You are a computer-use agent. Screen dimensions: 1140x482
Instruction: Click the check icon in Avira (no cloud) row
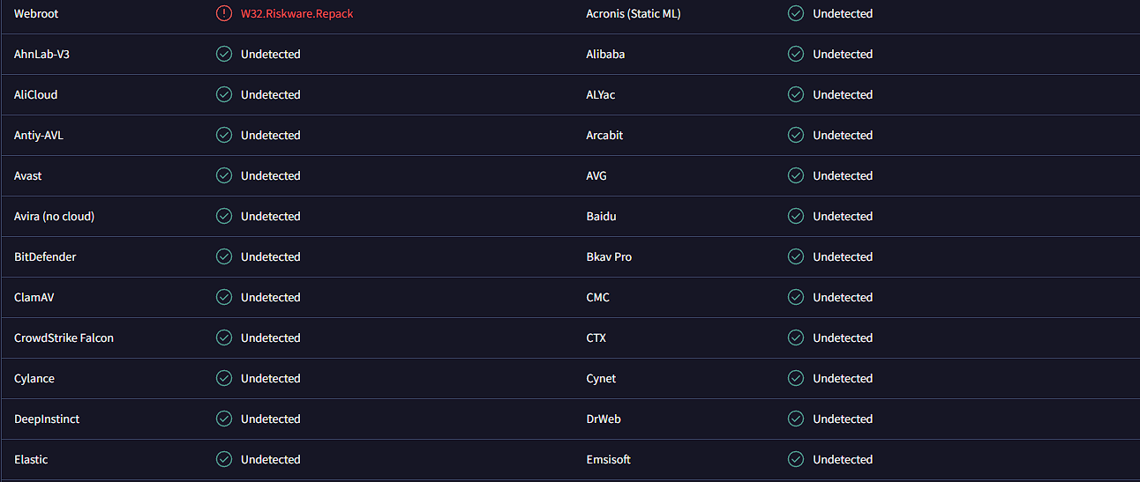[224, 217]
